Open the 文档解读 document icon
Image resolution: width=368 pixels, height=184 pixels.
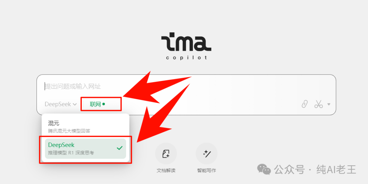(166, 154)
